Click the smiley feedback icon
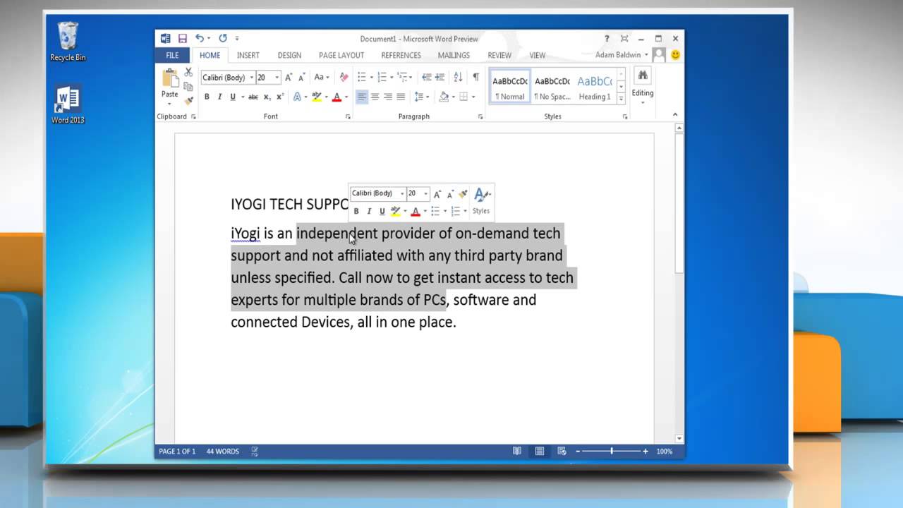This screenshot has height=508, width=903. point(675,54)
